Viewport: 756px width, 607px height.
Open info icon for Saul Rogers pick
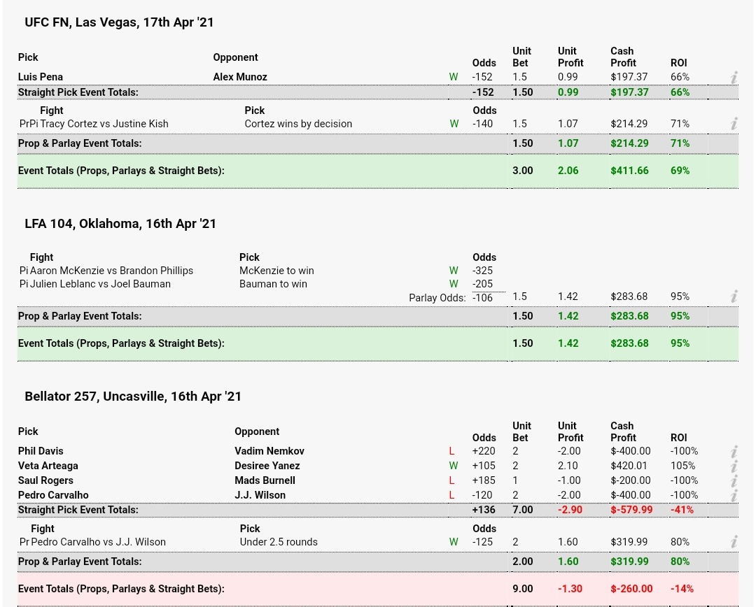734,480
